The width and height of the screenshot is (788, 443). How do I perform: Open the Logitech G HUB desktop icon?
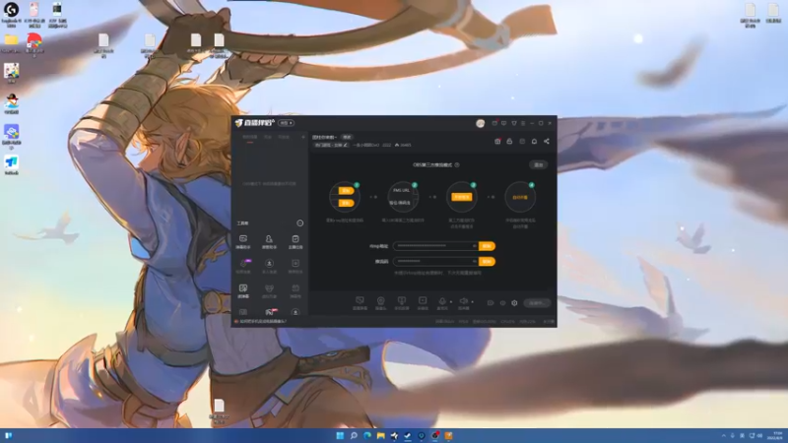(x=11, y=14)
